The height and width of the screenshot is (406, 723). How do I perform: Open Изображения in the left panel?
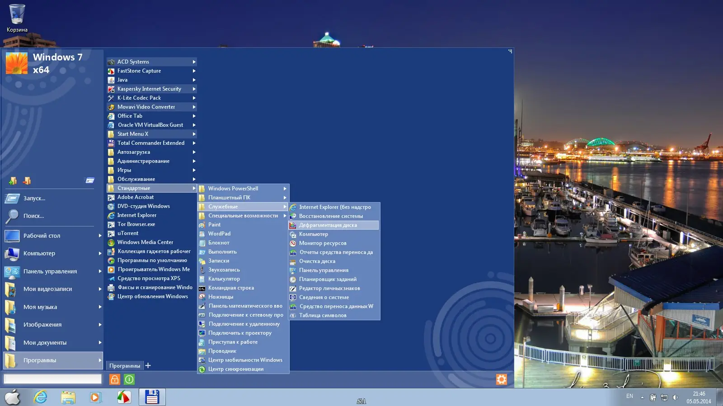tap(53, 324)
